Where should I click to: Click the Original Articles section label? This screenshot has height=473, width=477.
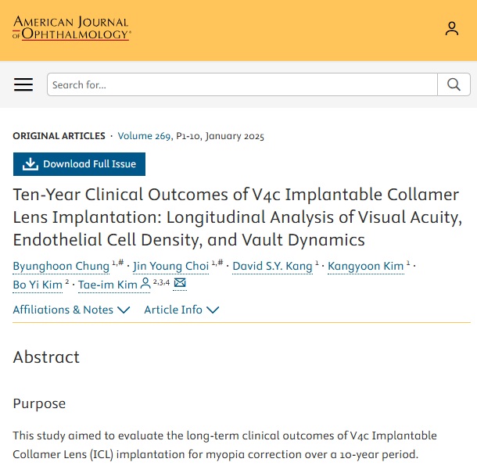tap(59, 136)
